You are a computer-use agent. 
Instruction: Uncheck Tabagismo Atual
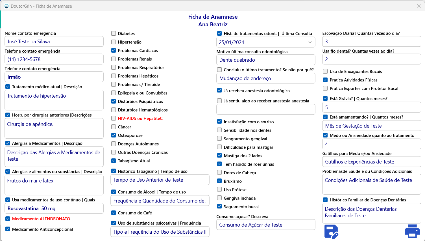(114, 161)
